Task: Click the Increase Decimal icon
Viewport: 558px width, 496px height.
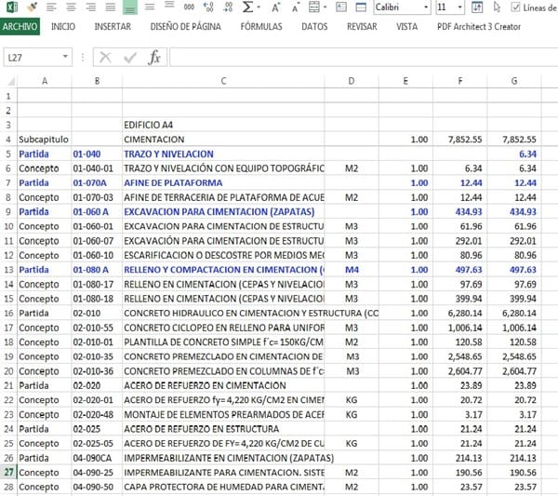Action: click(x=206, y=7)
